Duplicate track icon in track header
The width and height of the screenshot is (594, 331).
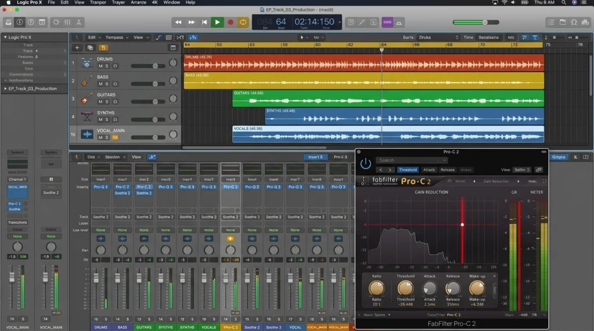tap(90, 47)
